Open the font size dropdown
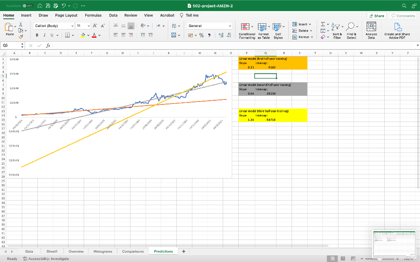 89,26
